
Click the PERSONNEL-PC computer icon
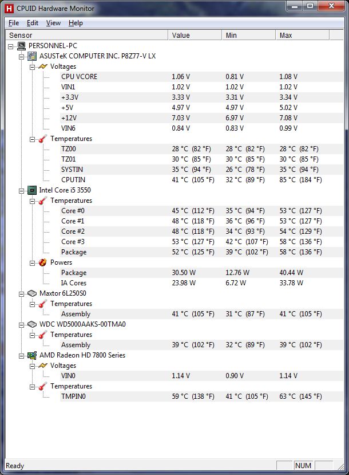[22, 46]
